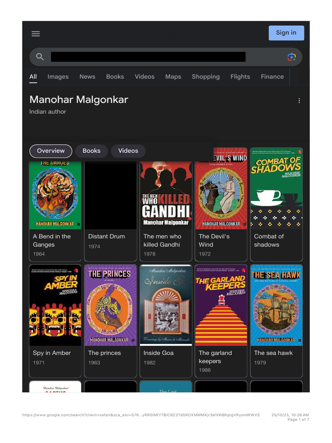This screenshot has height=443, width=332.
Task: Switch to the News tab
Action: (x=87, y=77)
